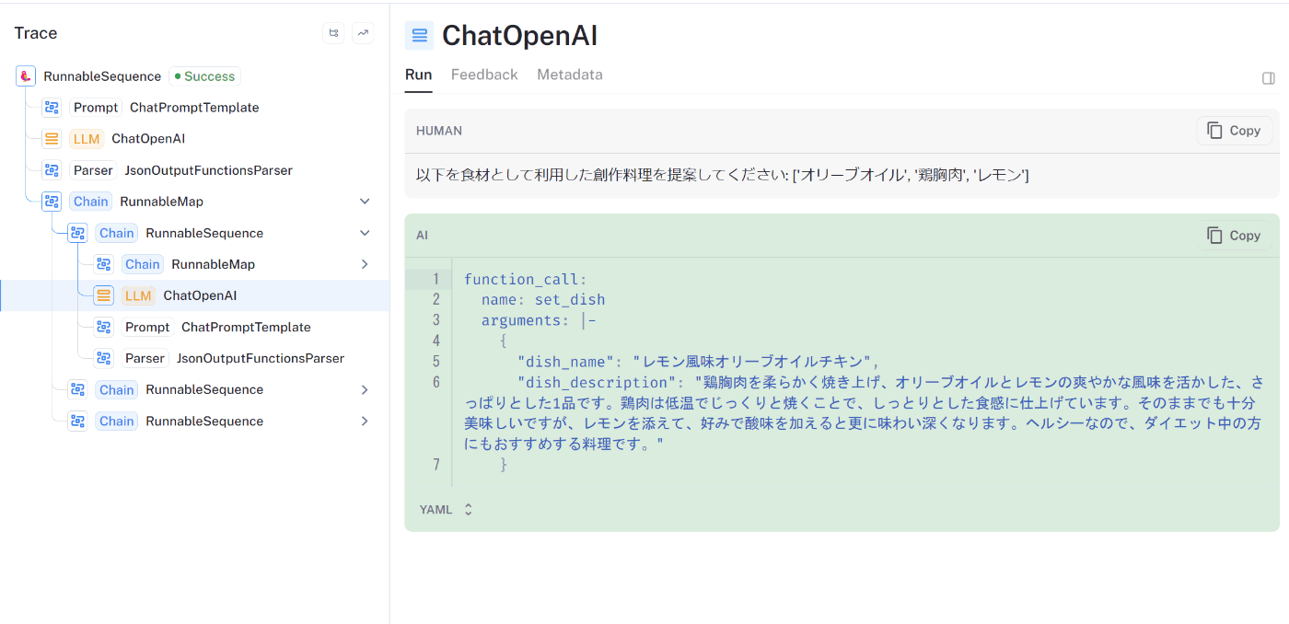Viewport: 1289px width, 624px height.
Task: Click the human prompt text about ingredients
Action: point(723,175)
